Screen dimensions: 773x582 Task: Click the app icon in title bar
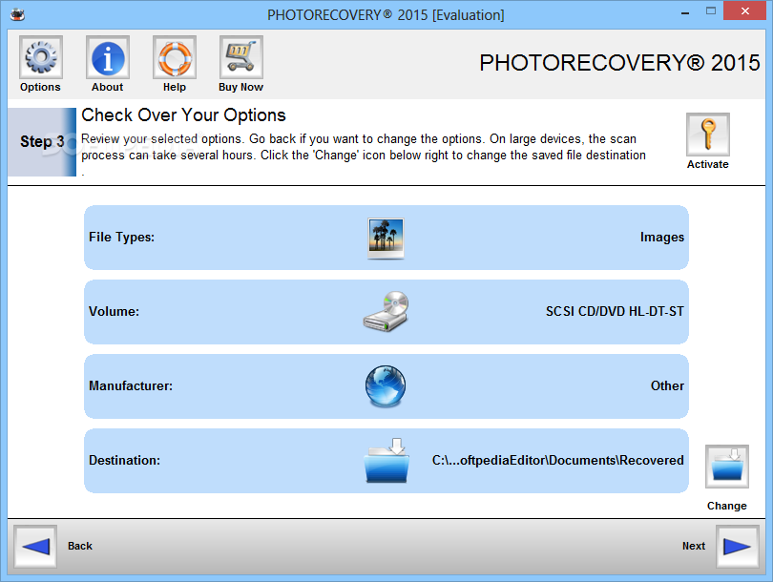click(17, 14)
